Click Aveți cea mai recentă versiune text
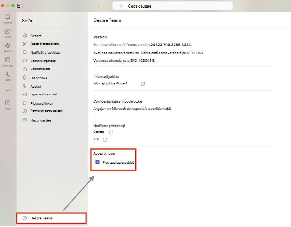The height and width of the screenshot is (227, 291). pyautogui.click(x=149, y=53)
